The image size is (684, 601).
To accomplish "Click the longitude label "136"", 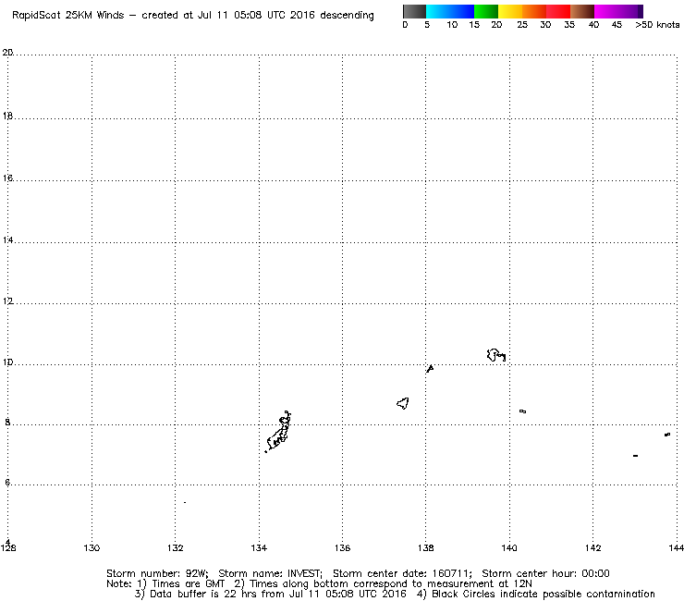I will coord(342,547).
